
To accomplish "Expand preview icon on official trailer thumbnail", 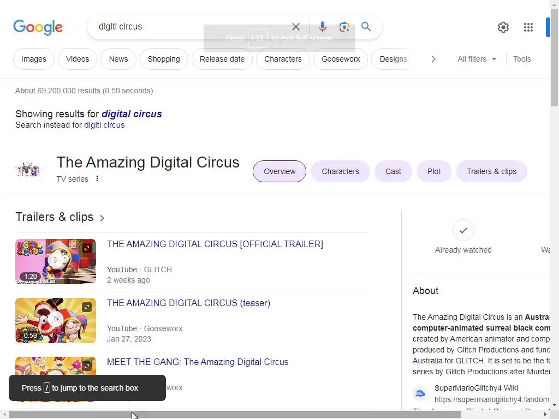I will 87,248.
